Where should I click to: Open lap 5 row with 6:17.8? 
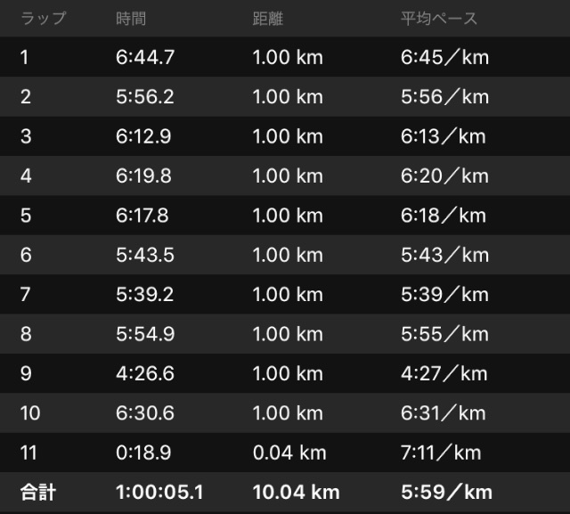pos(285,216)
